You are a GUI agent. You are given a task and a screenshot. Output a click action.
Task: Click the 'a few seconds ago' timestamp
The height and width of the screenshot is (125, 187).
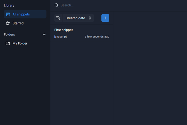tap(97, 36)
